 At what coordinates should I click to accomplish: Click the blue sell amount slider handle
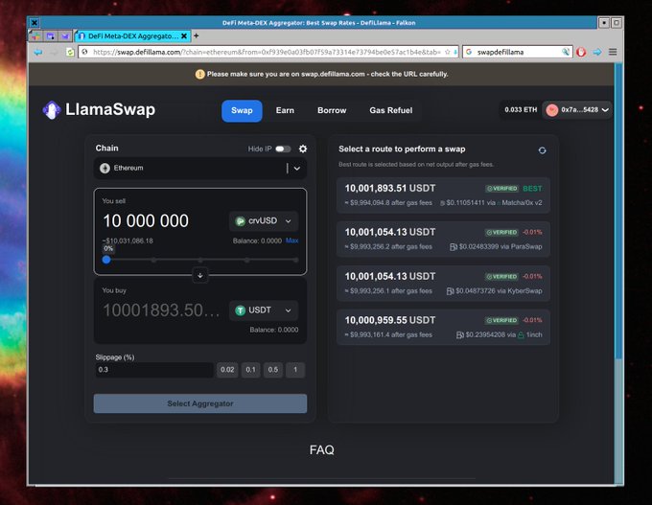(x=106, y=260)
